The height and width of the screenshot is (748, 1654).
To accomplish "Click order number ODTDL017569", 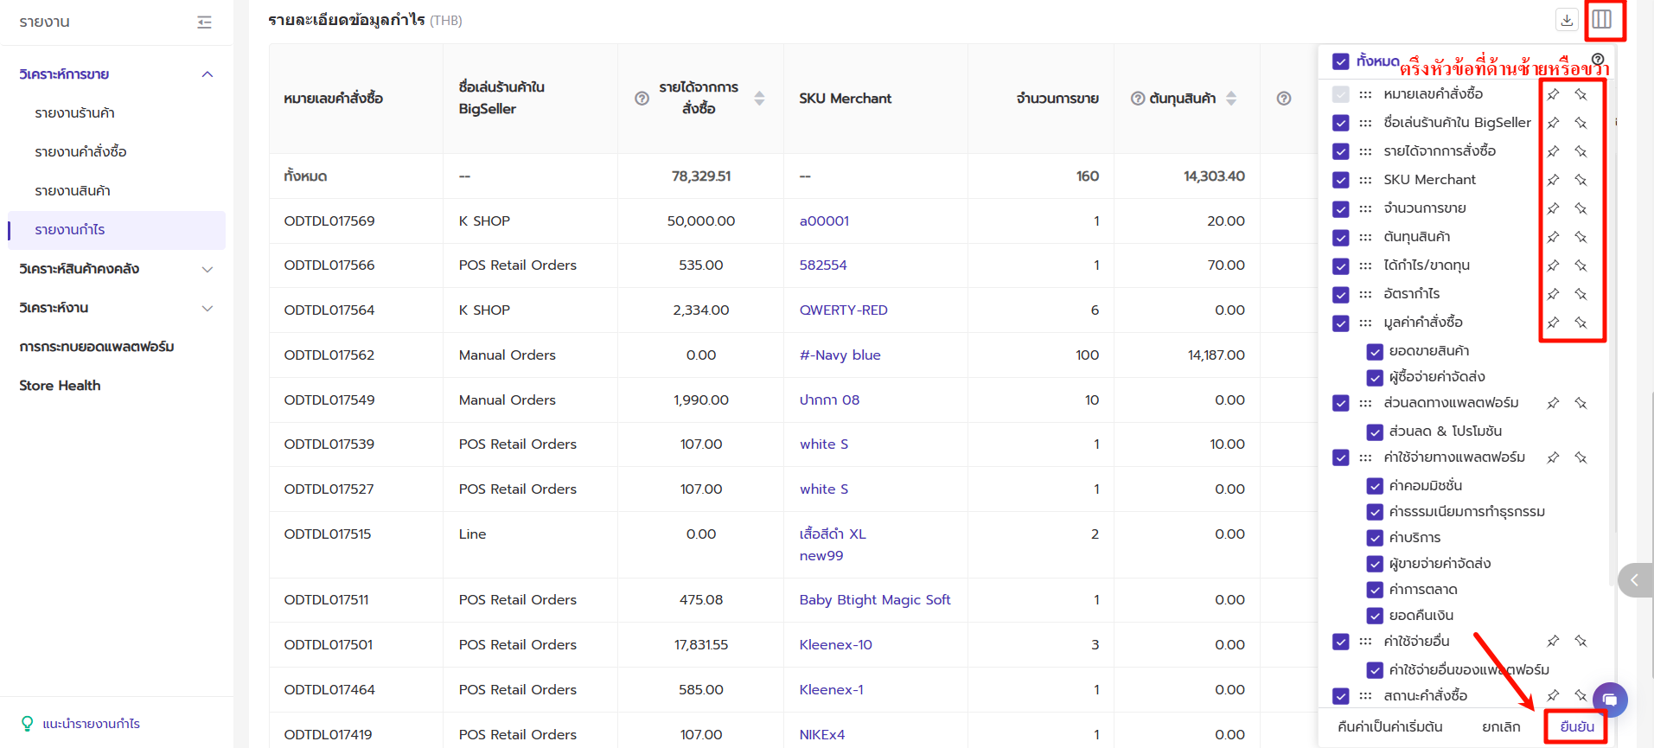I will coord(329,221).
